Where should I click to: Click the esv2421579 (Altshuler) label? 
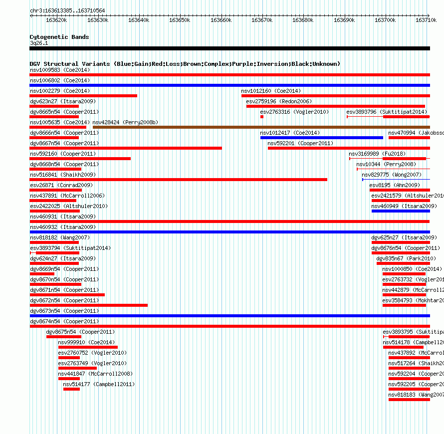(408, 196)
